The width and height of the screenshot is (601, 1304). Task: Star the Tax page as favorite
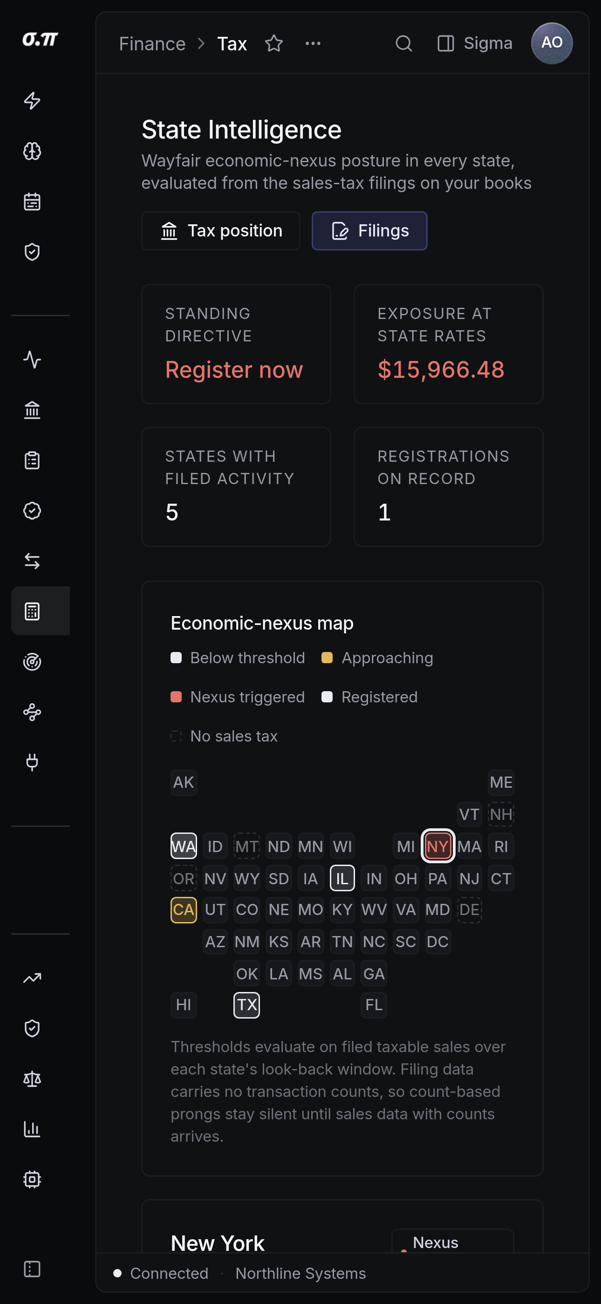point(273,43)
